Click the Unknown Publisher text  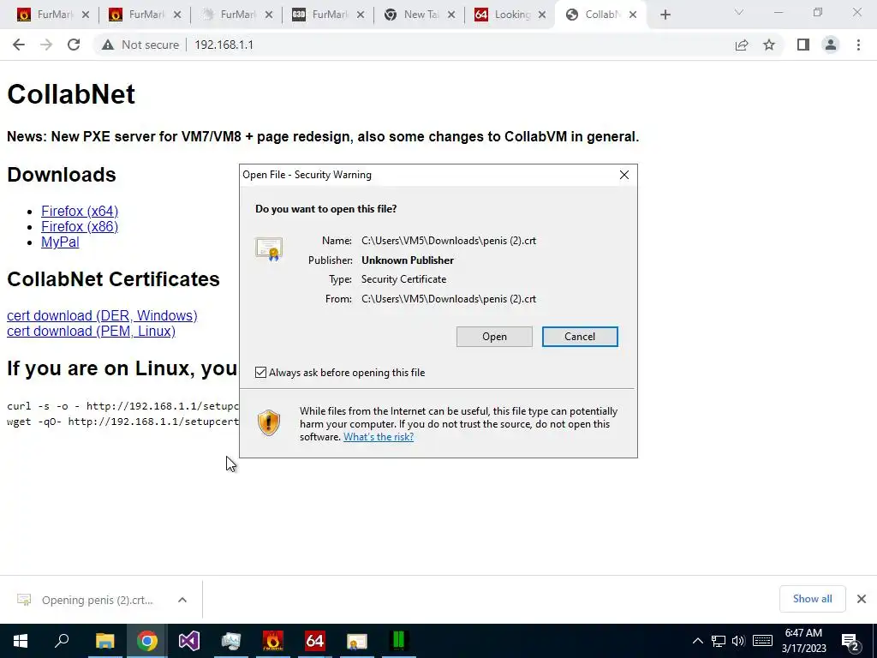[408, 260]
